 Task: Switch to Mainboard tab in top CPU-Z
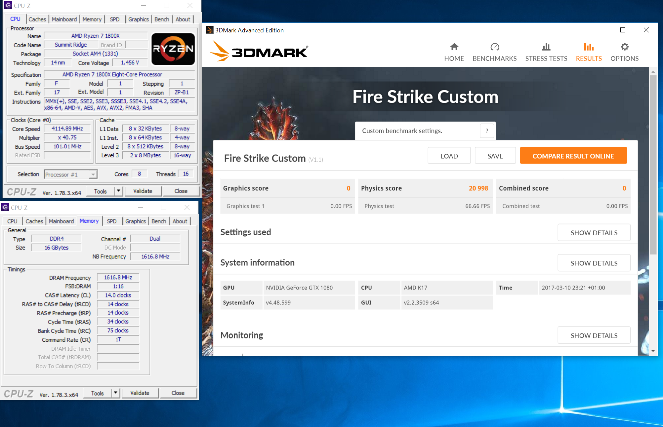pos(64,19)
